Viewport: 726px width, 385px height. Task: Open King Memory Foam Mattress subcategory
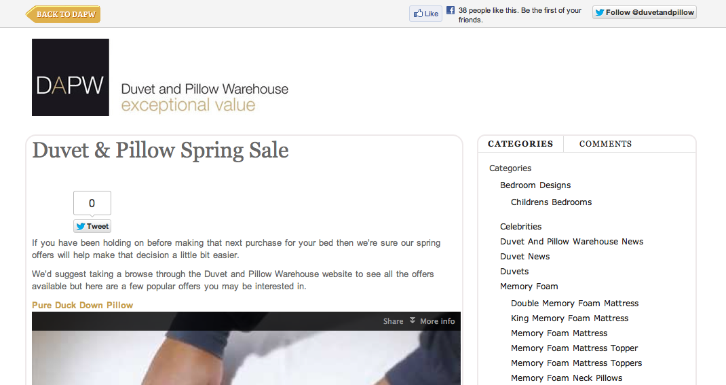569,318
